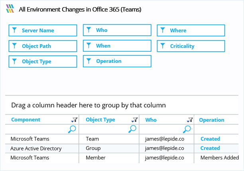
Task: Click james@lepide.co in the Member row
Action: click(x=165, y=157)
